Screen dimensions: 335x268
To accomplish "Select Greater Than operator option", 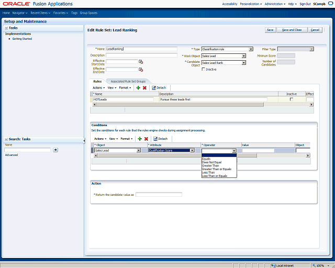I will tap(219, 166).
